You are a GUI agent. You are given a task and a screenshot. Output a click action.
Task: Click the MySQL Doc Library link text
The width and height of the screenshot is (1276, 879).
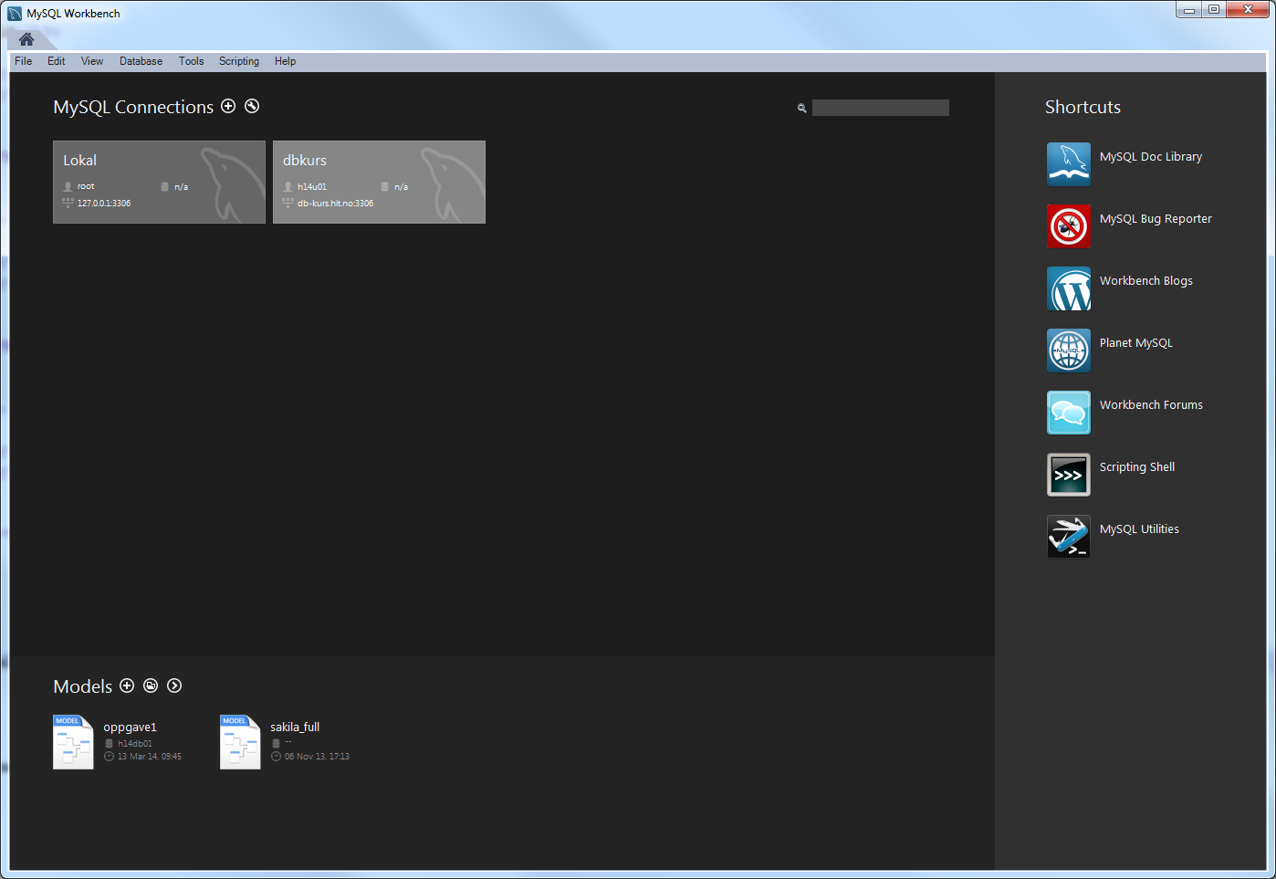pyautogui.click(x=1151, y=157)
